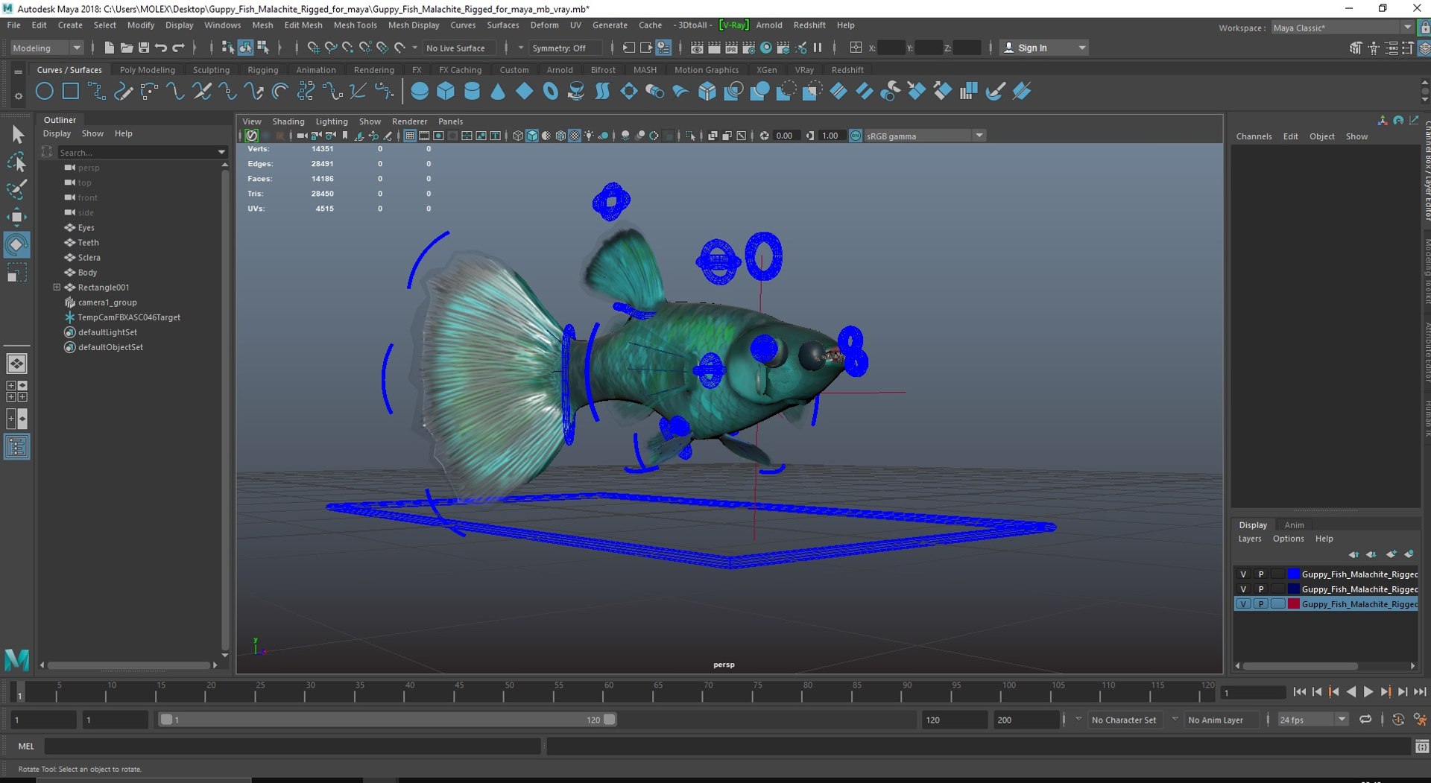The width and height of the screenshot is (1431, 783).
Task: Activate the Move tool in toolbox
Action: point(17,217)
